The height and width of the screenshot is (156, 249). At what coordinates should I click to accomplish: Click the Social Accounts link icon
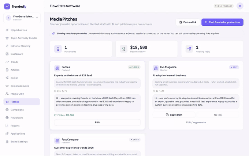[x=7, y=86]
